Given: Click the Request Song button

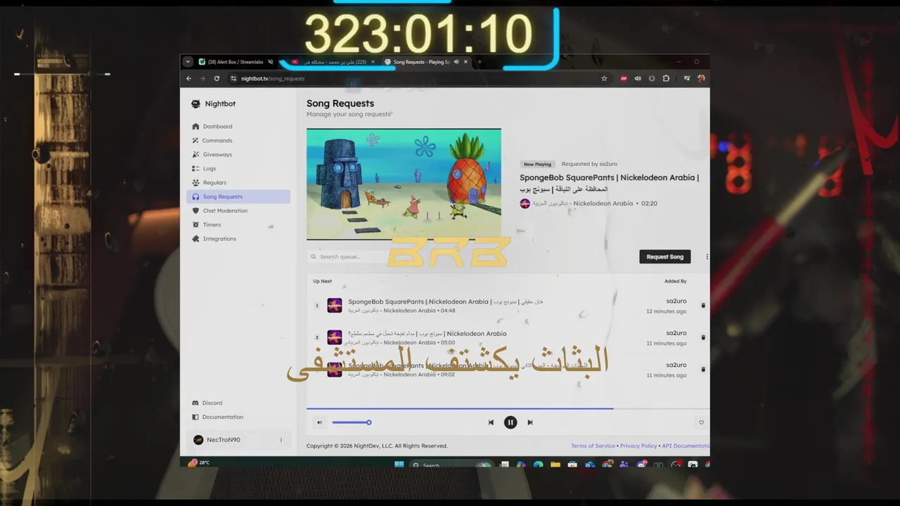Looking at the screenshot, I should pyautogui.click(x=664, y=257).
